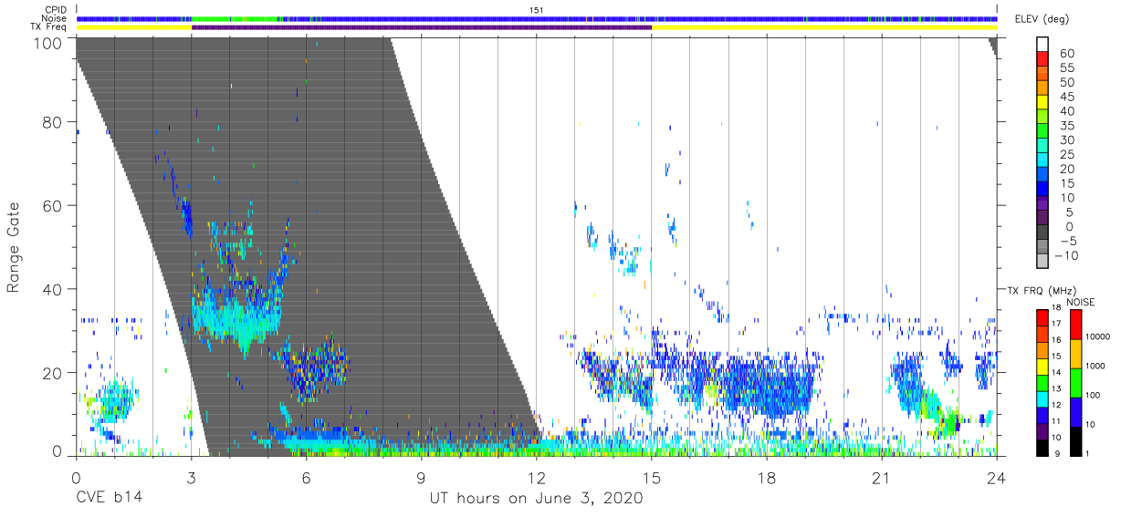Select the white top segment of elevation colorbar
The height and width of the screenshot is (517, 1121).
(1042, 45)
